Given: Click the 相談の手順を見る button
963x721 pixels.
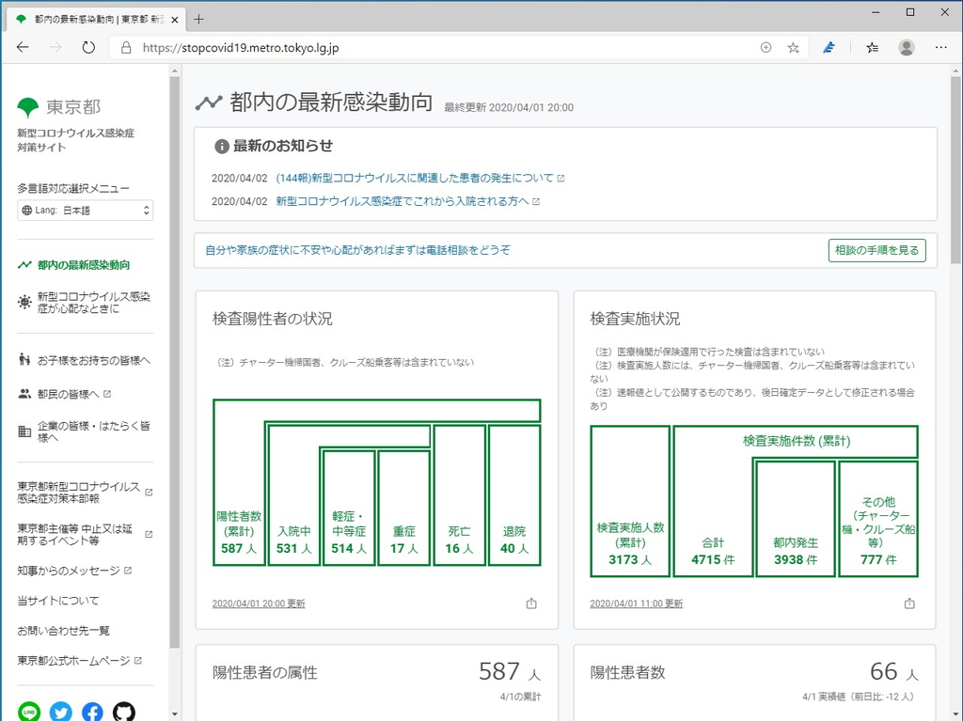Looking at the screenshot, I should point(876,251).
